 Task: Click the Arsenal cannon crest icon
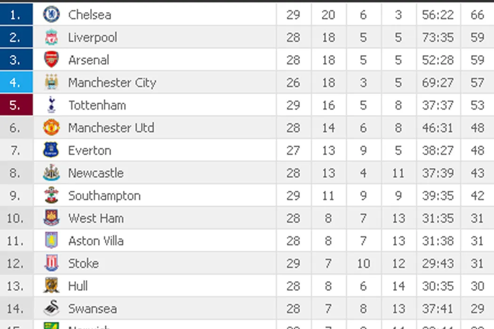[51, 60]
